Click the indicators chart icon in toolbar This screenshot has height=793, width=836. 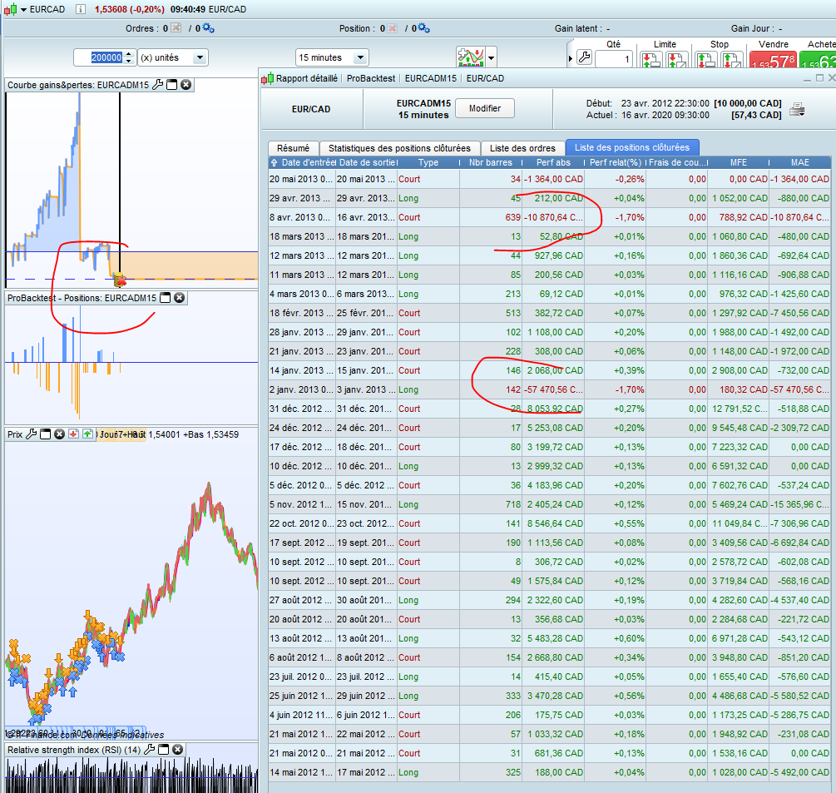coord(471,57)
